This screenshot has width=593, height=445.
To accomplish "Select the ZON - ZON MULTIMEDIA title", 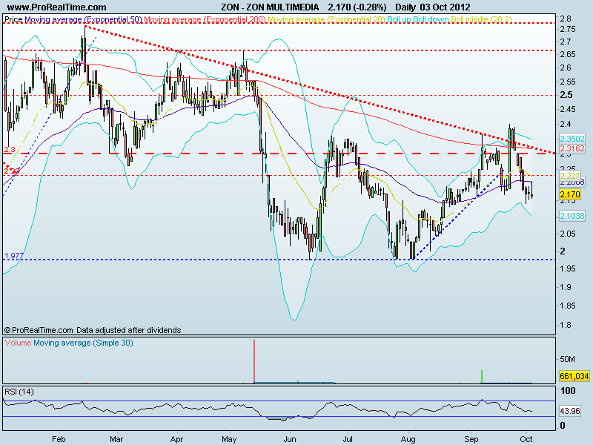I will click(270, 7).
